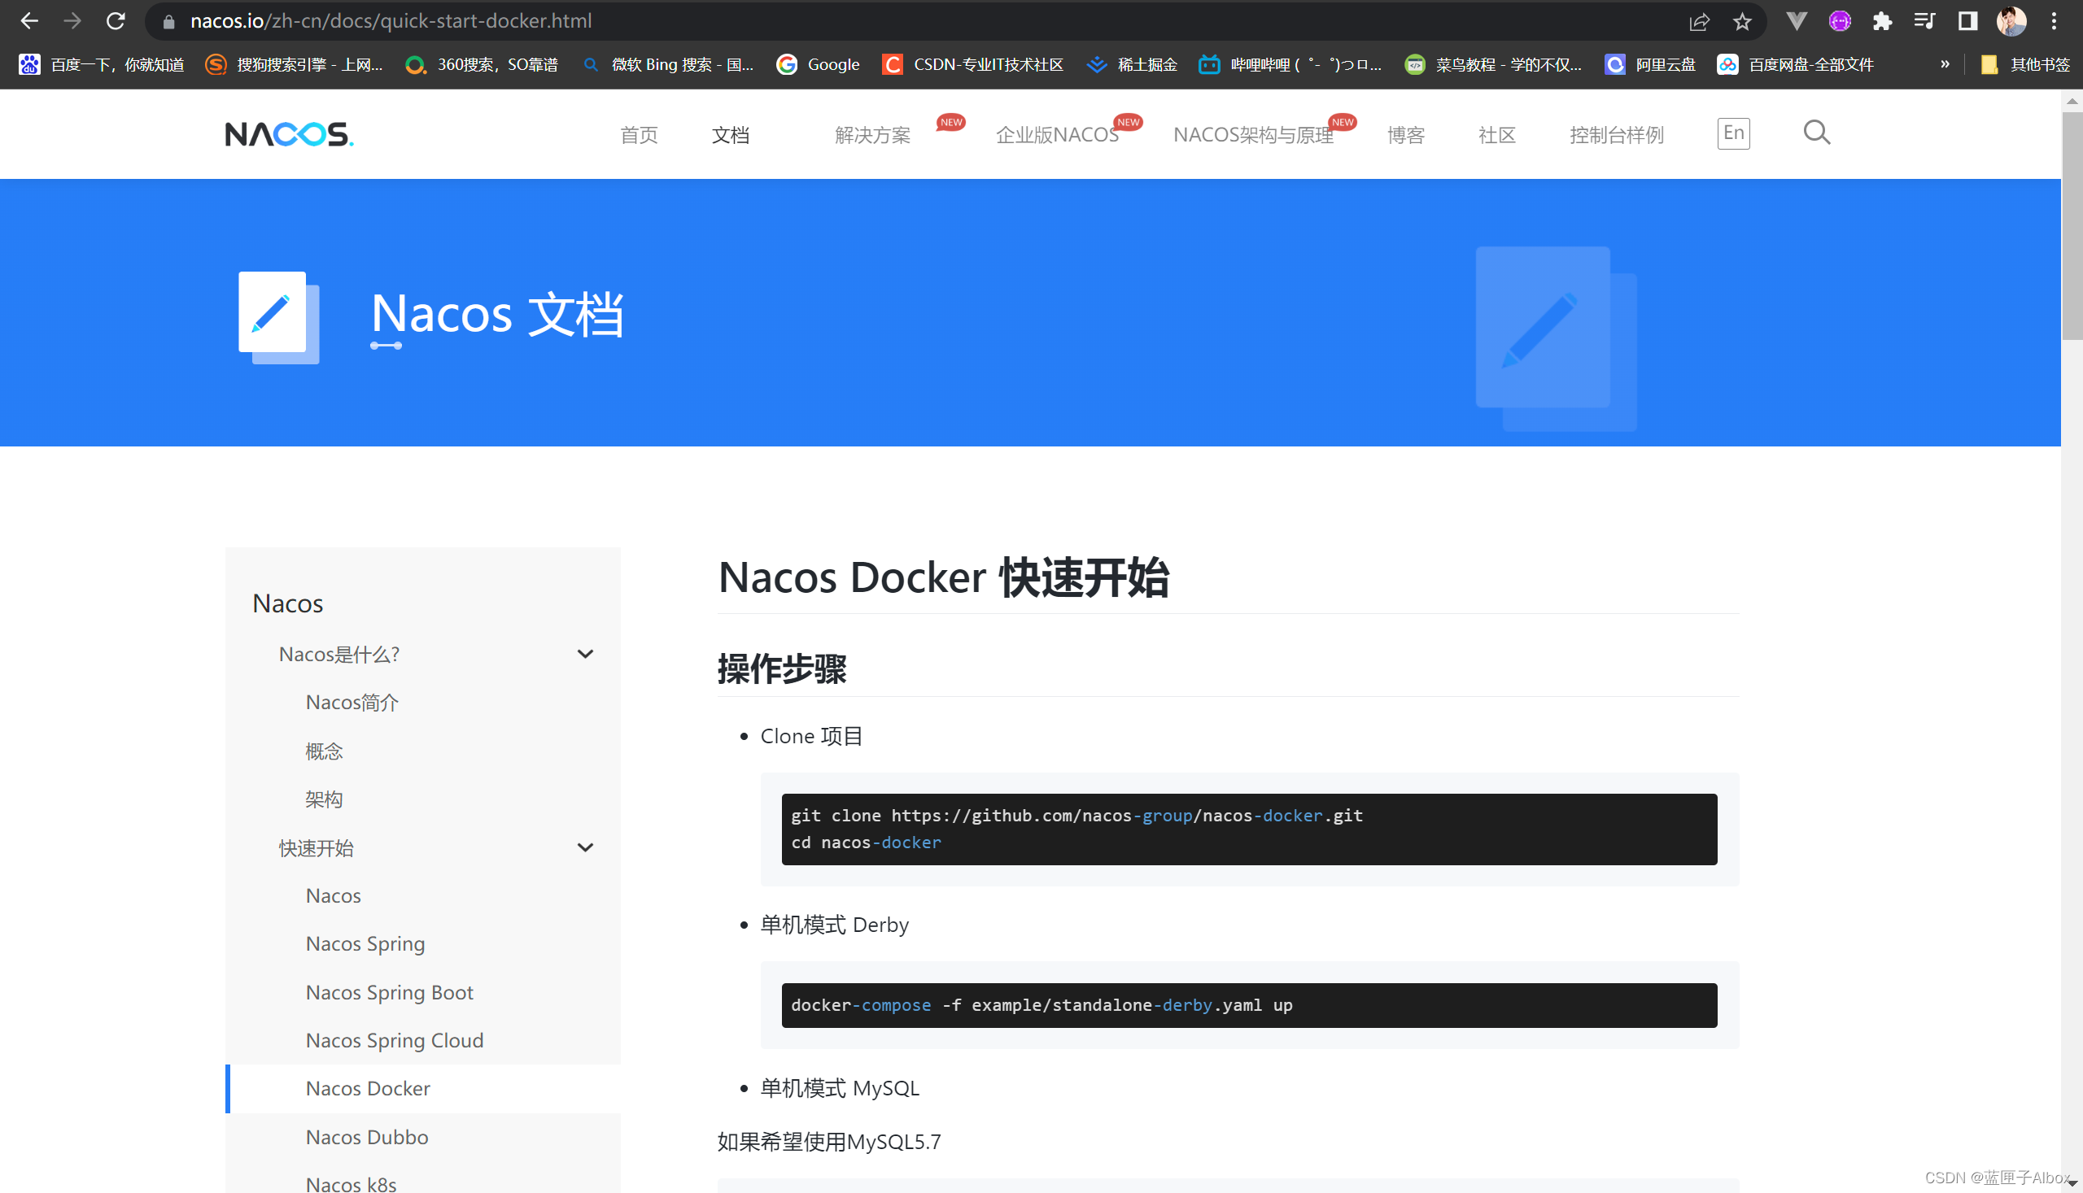
Task: Click the 操作步骤 heading
Action: coord(782,668)
